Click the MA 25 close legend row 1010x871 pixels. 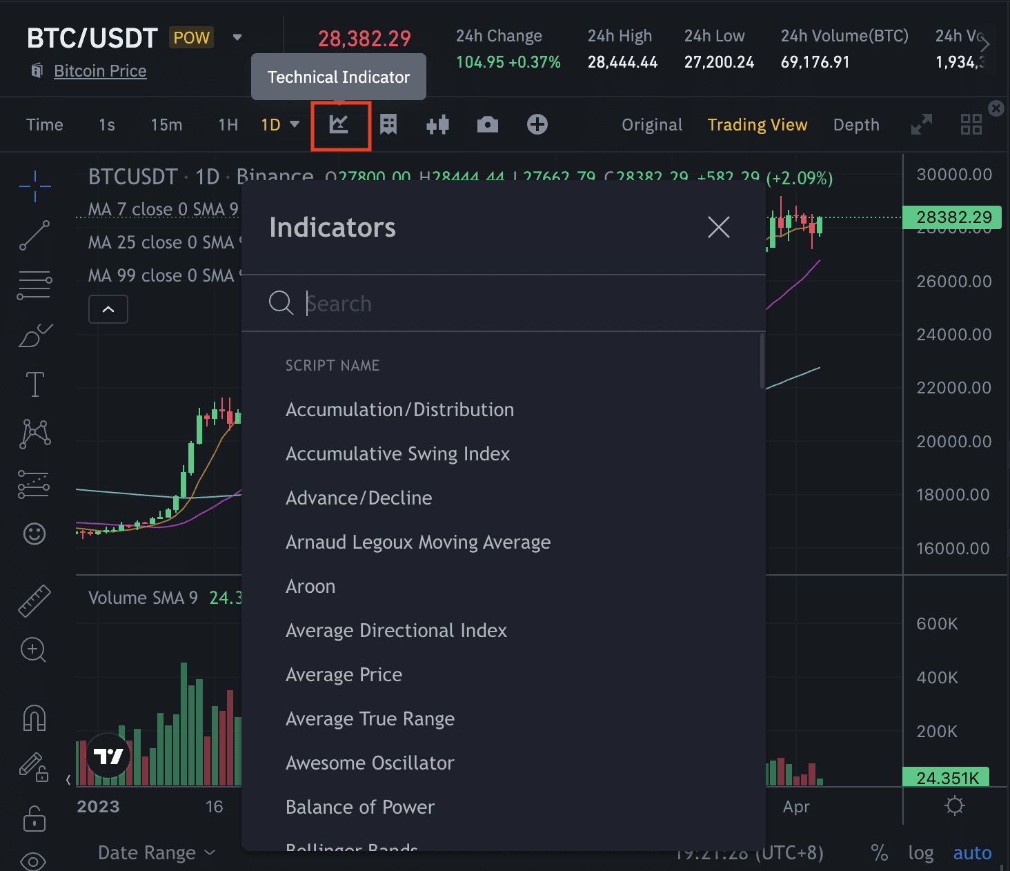(x=165, y=242)
